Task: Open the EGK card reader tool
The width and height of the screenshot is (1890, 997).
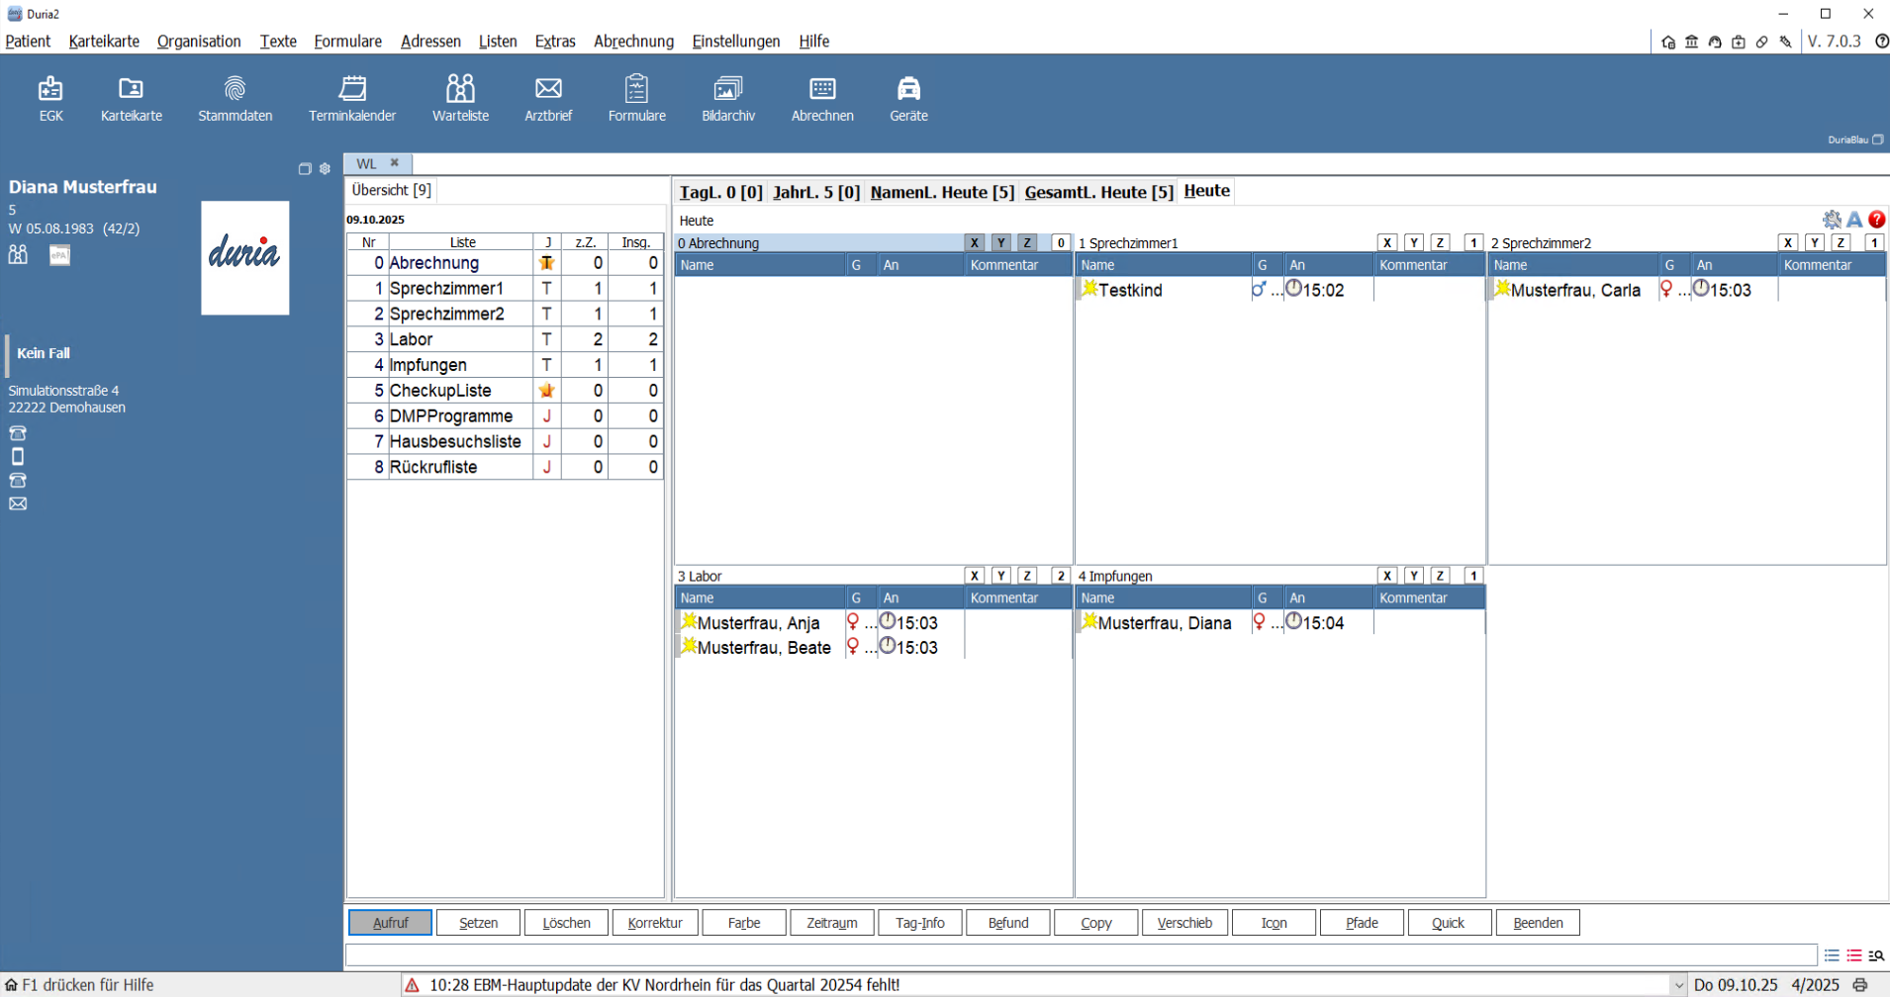Action: click(x=50, y=99)
